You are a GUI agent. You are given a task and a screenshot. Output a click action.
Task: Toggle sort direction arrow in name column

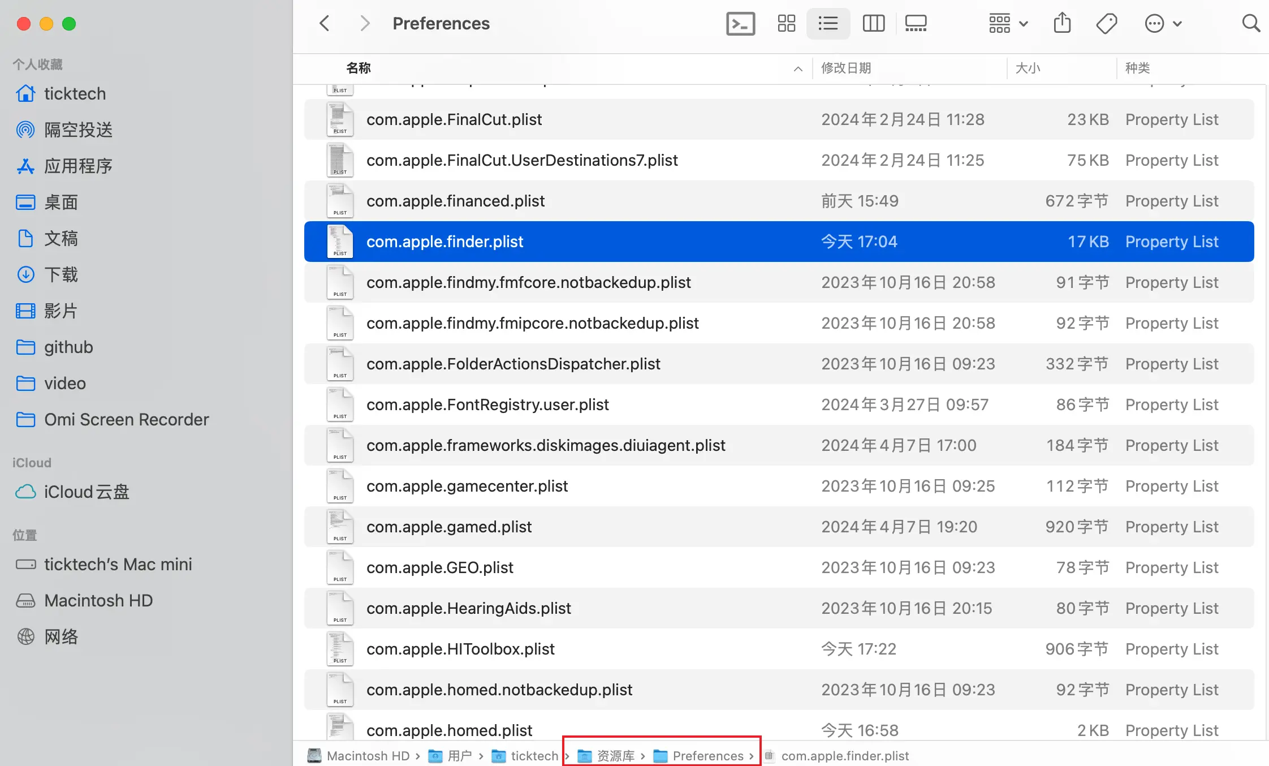(x=798, y=69)
